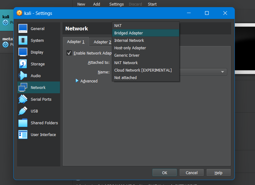Switch to the Adapter 2 tab

[x=101, y=42]
